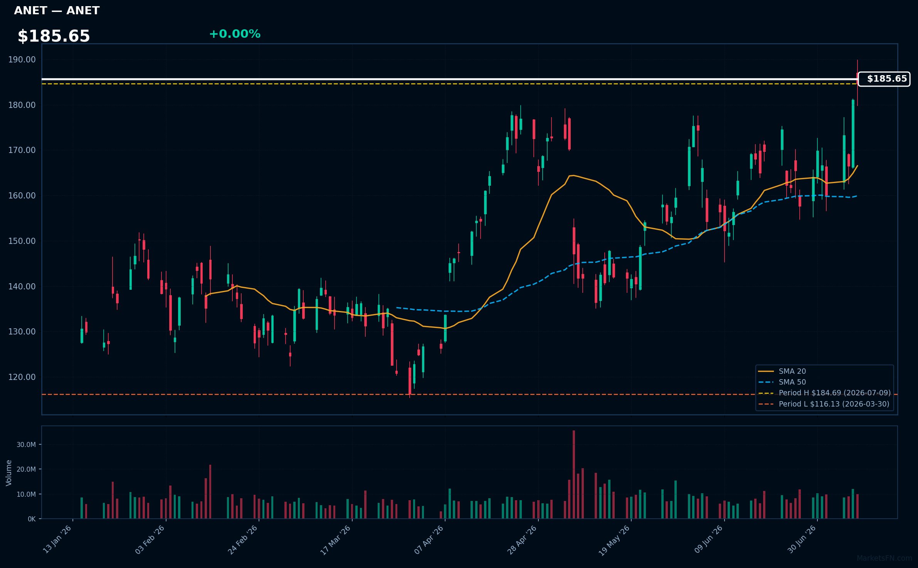This screenshot has width=918, height=568.
Task: Select Period L $116.13 legend entry
Action: tap(824, 404)
